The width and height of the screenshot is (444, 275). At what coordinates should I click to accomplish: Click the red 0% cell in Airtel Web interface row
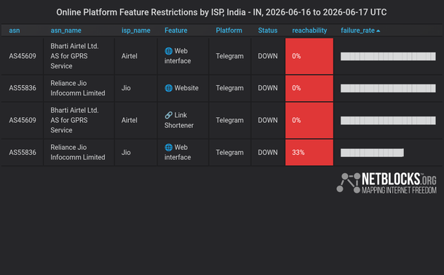(x=309, y=56)
